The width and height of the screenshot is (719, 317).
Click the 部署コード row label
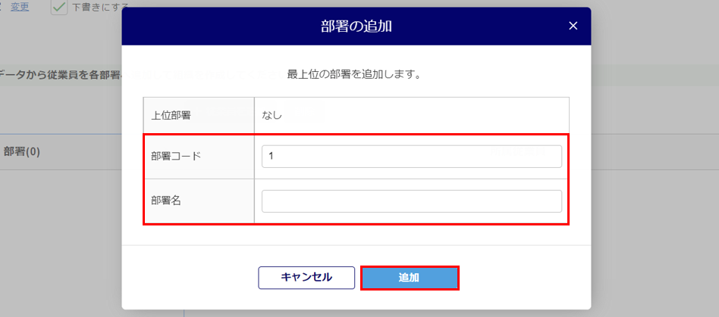click(x=175, y=157)
